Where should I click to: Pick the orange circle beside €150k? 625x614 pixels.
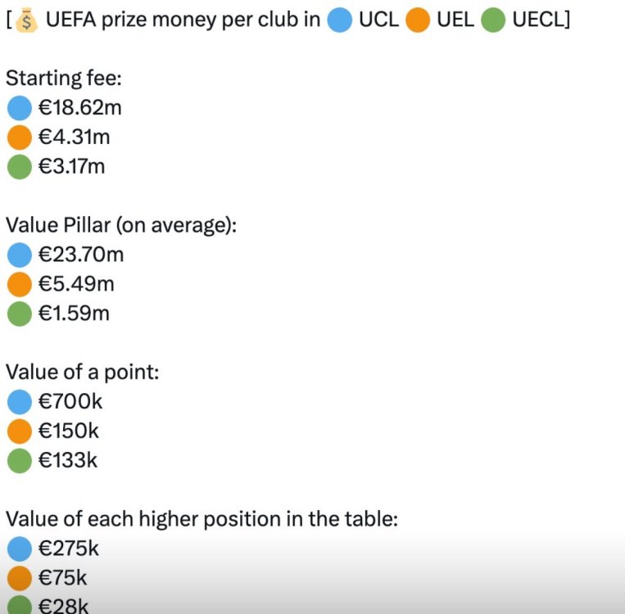(x=19, y=431)
